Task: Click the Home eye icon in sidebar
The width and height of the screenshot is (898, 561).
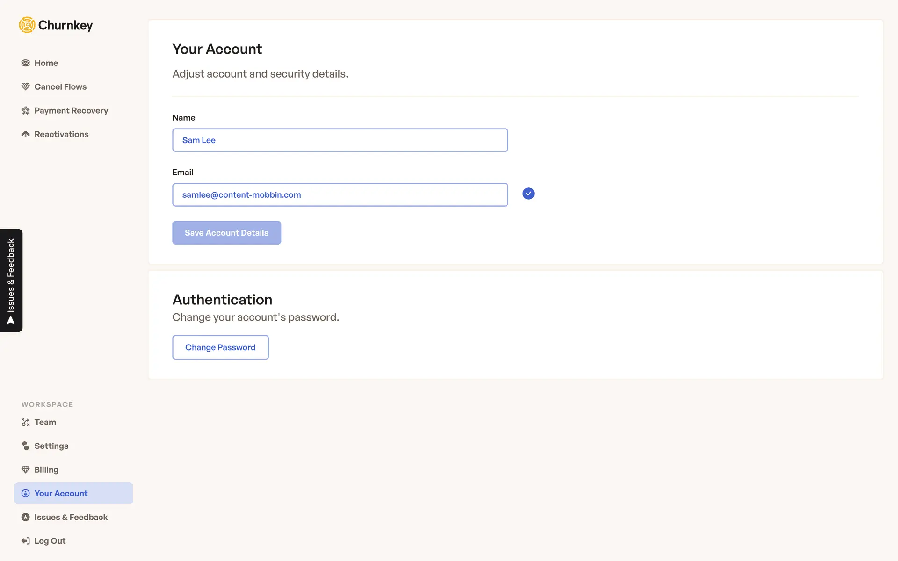Action: click(x=26, y=63)
